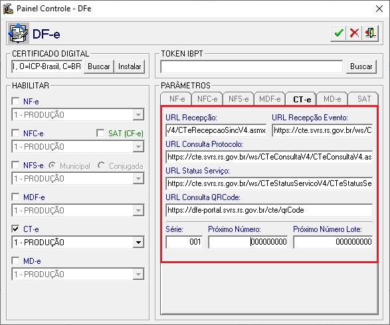The image size is (390, 325).
Task: Enable the NFC-e checkbox
Action: [x=15, y=133]
